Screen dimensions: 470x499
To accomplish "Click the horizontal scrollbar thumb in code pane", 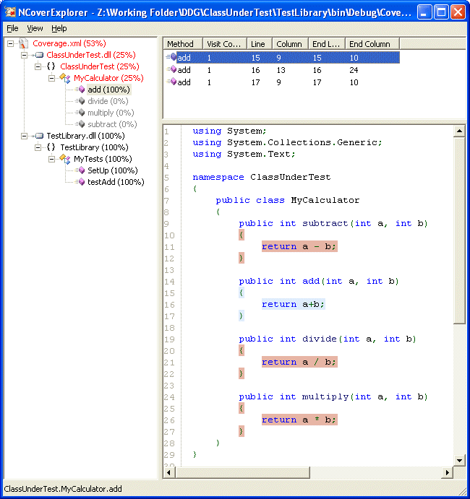I will [x=242, y=472].
